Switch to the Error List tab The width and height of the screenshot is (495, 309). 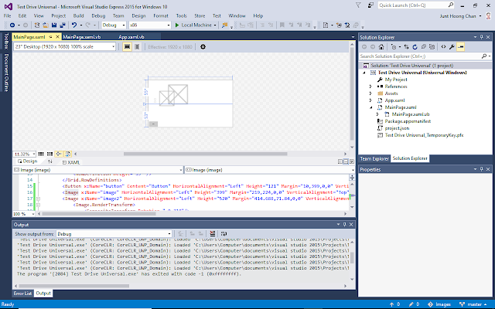(x=22, y=294)
